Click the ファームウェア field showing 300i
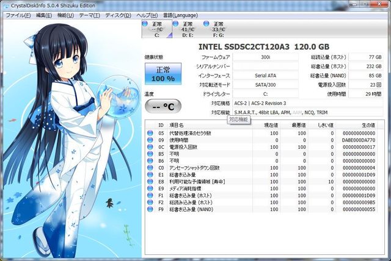 (x=265, y=57)
